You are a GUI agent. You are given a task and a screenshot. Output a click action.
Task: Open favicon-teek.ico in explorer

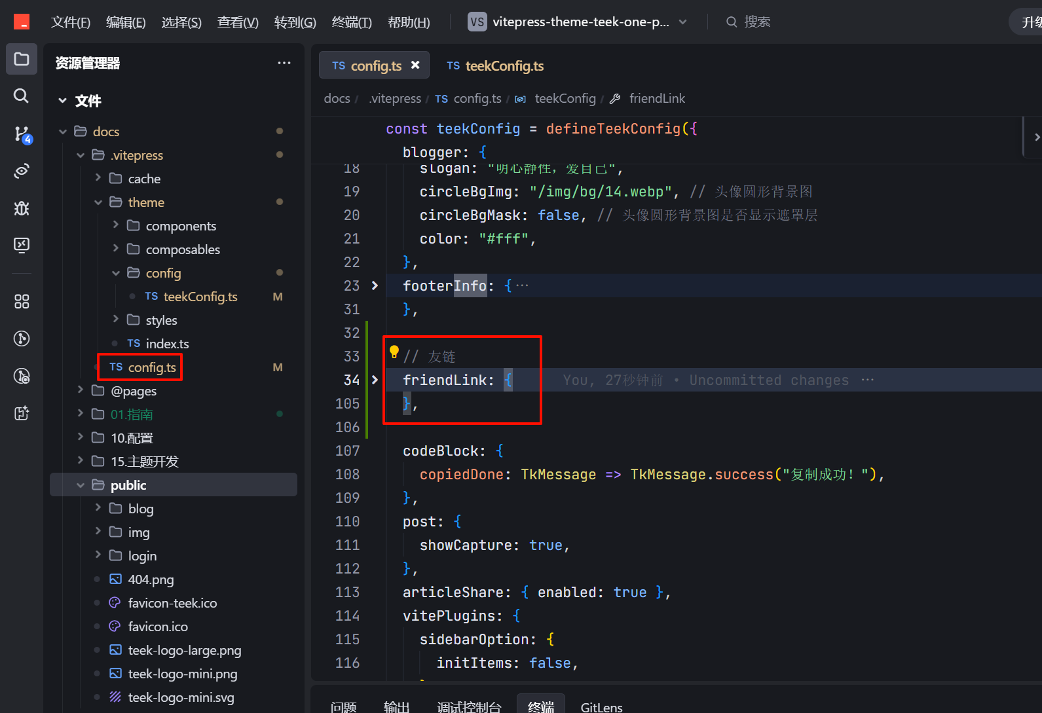pos(172,603)
